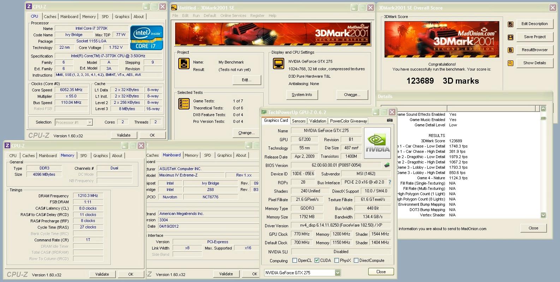Click the GPU-Z title bar icon
This screenshot has width=560, height=282.
264,112
